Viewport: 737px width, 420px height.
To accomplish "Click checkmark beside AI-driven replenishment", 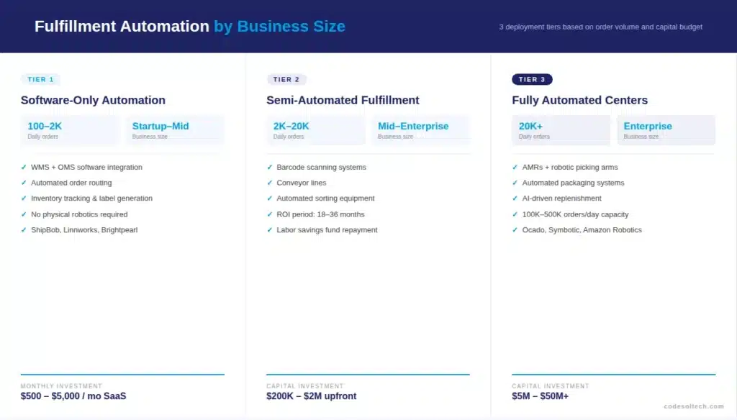I will pyautogui.click(x=515, y=198).
